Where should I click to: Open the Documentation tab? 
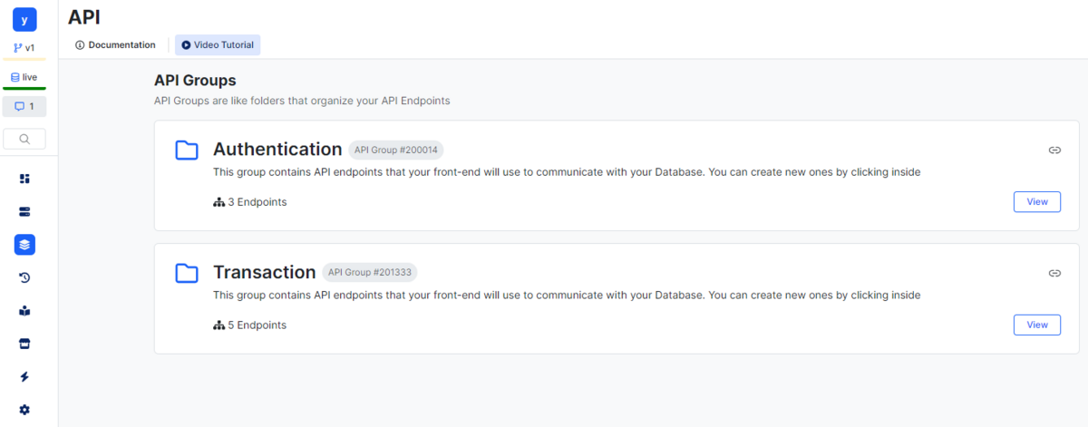tap(115, 44)
